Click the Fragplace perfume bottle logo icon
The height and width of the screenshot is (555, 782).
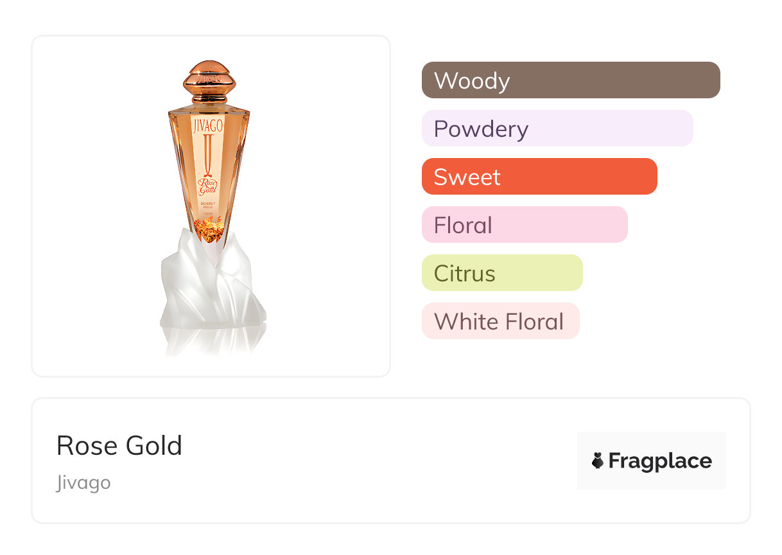click(598, 461)
